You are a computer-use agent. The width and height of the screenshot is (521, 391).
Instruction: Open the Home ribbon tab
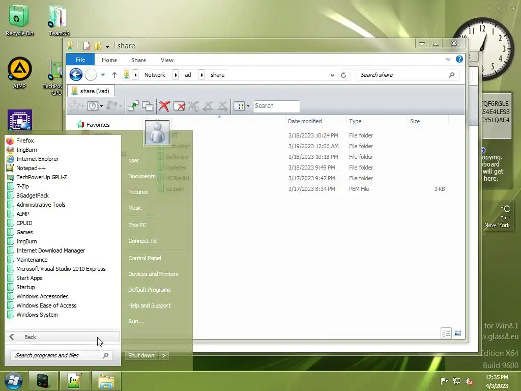109,60
